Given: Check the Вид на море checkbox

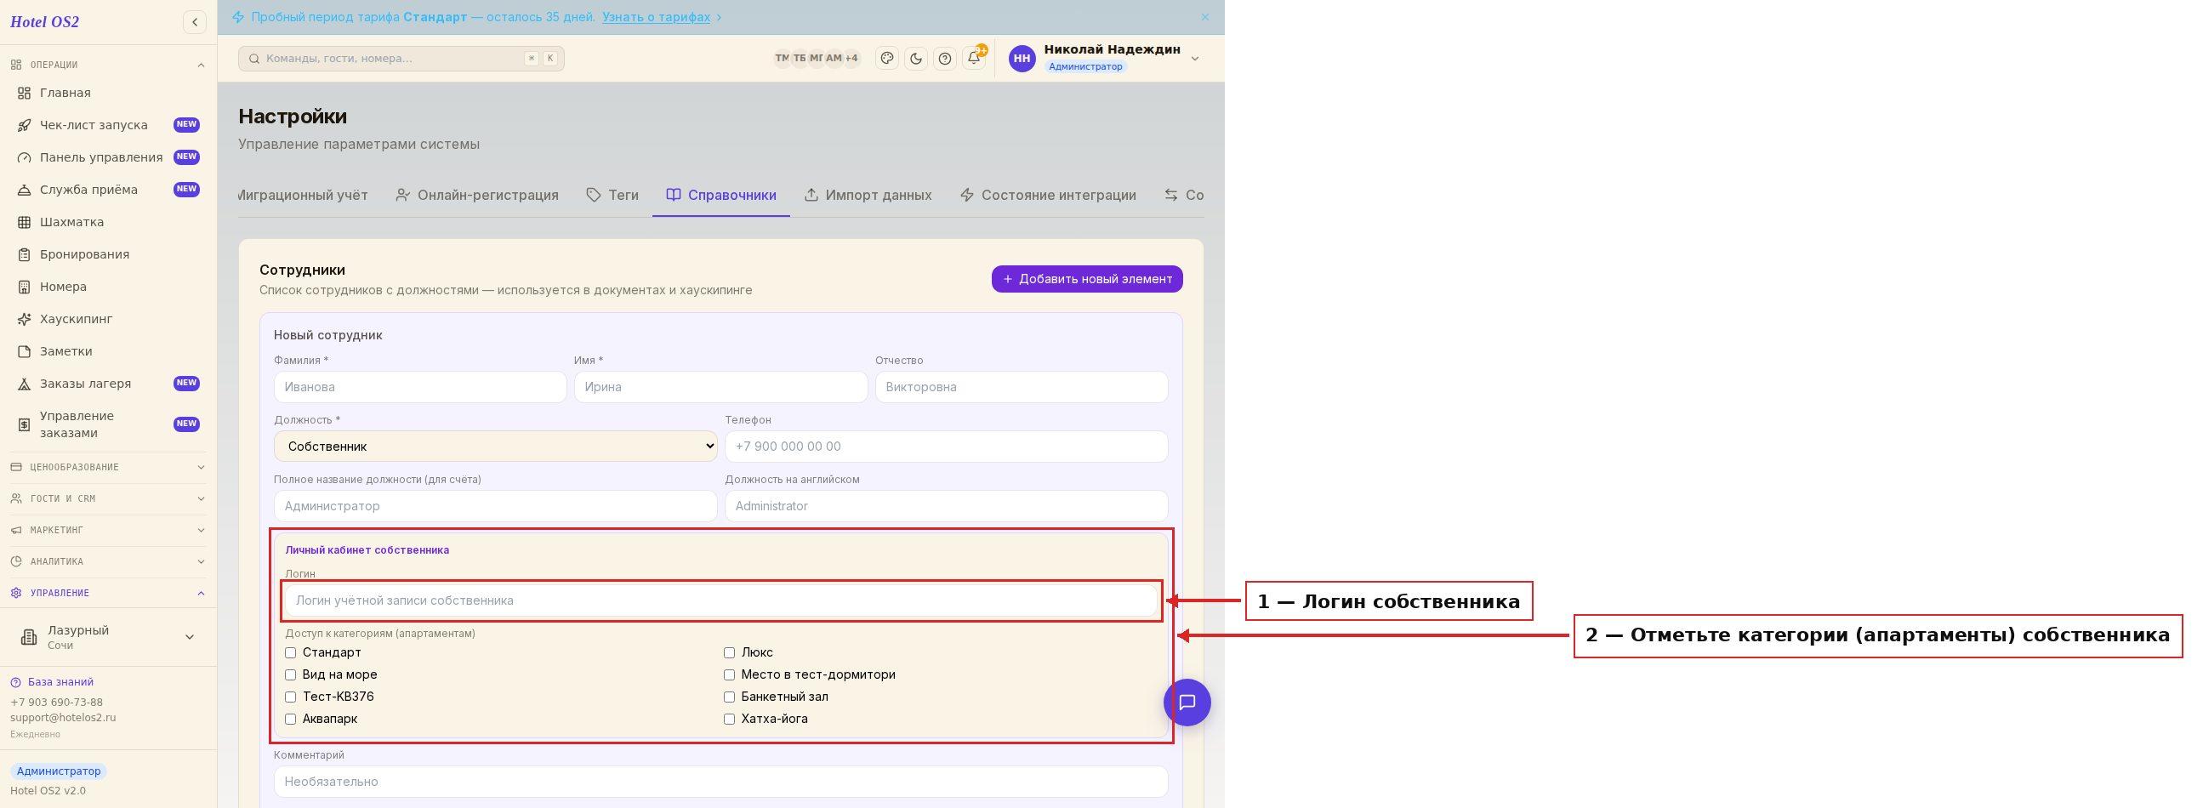Looking at the screenshot, I should (291, 674).
